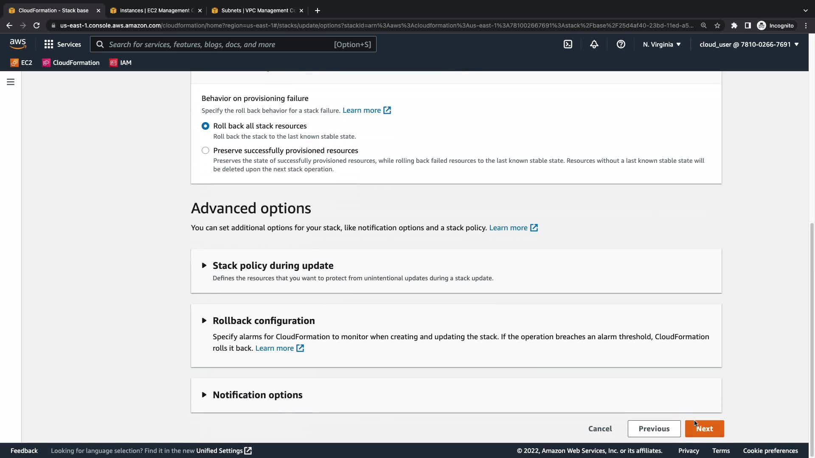Screen dimensions: 815x458
Task: Open the hamburger side navigation menu
Action: coord(11,82)
